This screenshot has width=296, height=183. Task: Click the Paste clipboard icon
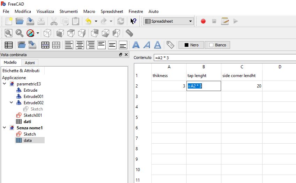tap(76, 21)
